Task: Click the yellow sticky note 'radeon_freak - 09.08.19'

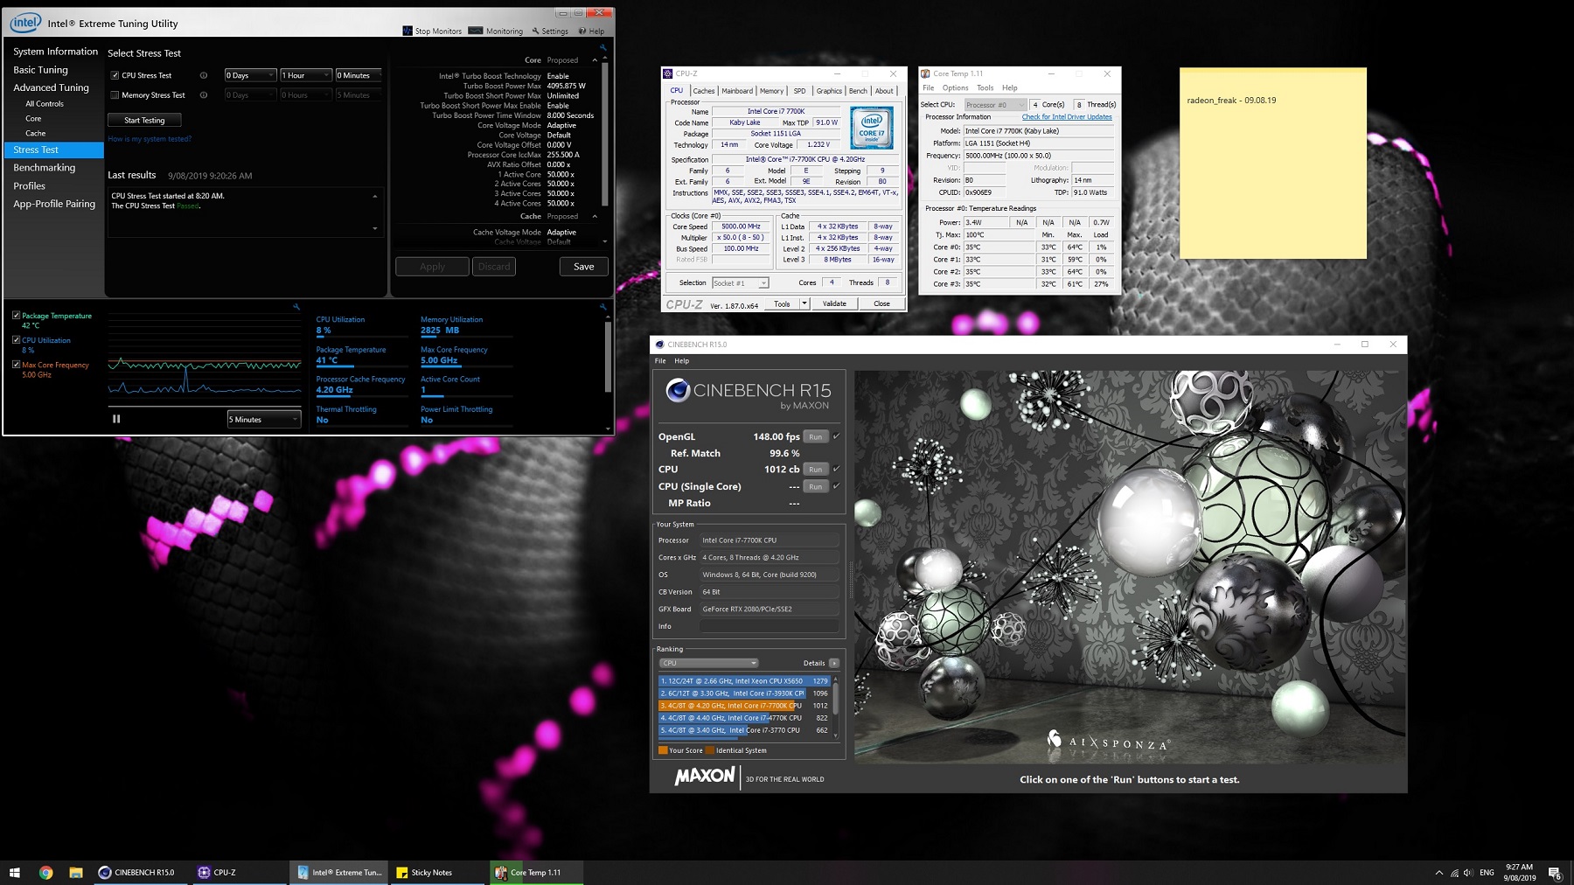Action: click(1272, 163)
